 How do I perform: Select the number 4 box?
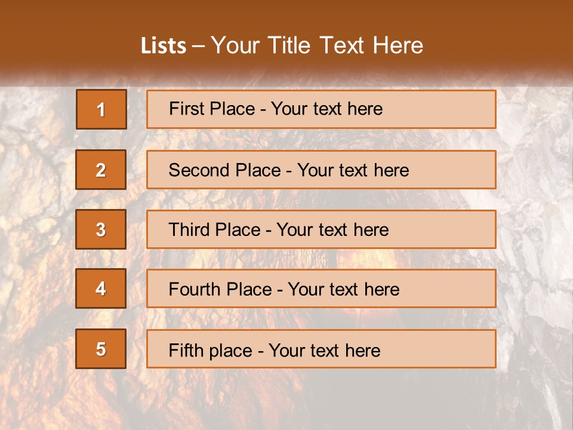[x=101, y=288]
